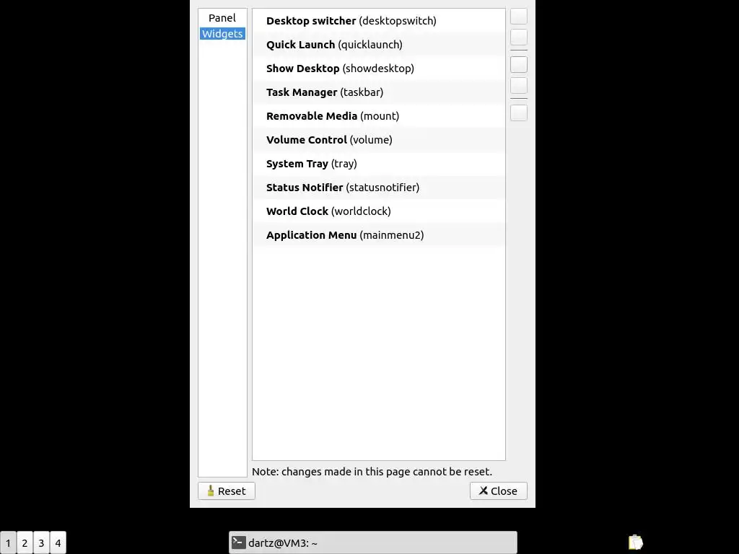Open the clipboard manager tray icon
Screen dimensions: 739x554
pyautogui.click(x=635, y=542)
